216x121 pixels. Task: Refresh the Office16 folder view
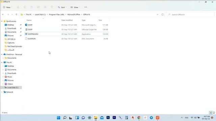tap(162, 14)
